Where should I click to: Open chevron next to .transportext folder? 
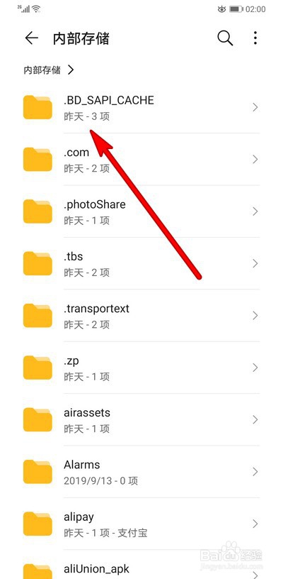(x=255, y=315)
